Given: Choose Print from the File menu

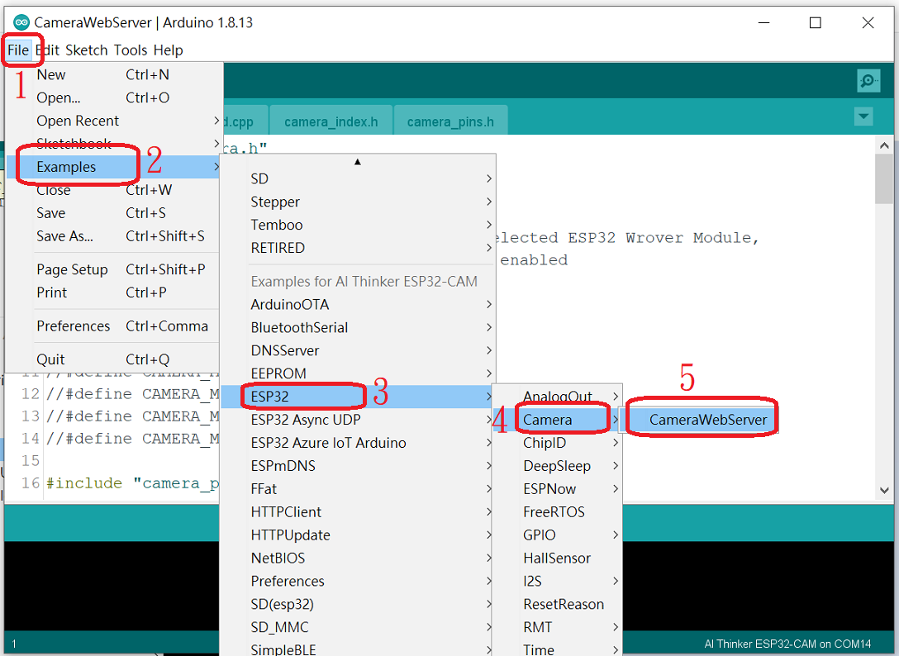Looking at the screenshot, I should coord(113,292).
